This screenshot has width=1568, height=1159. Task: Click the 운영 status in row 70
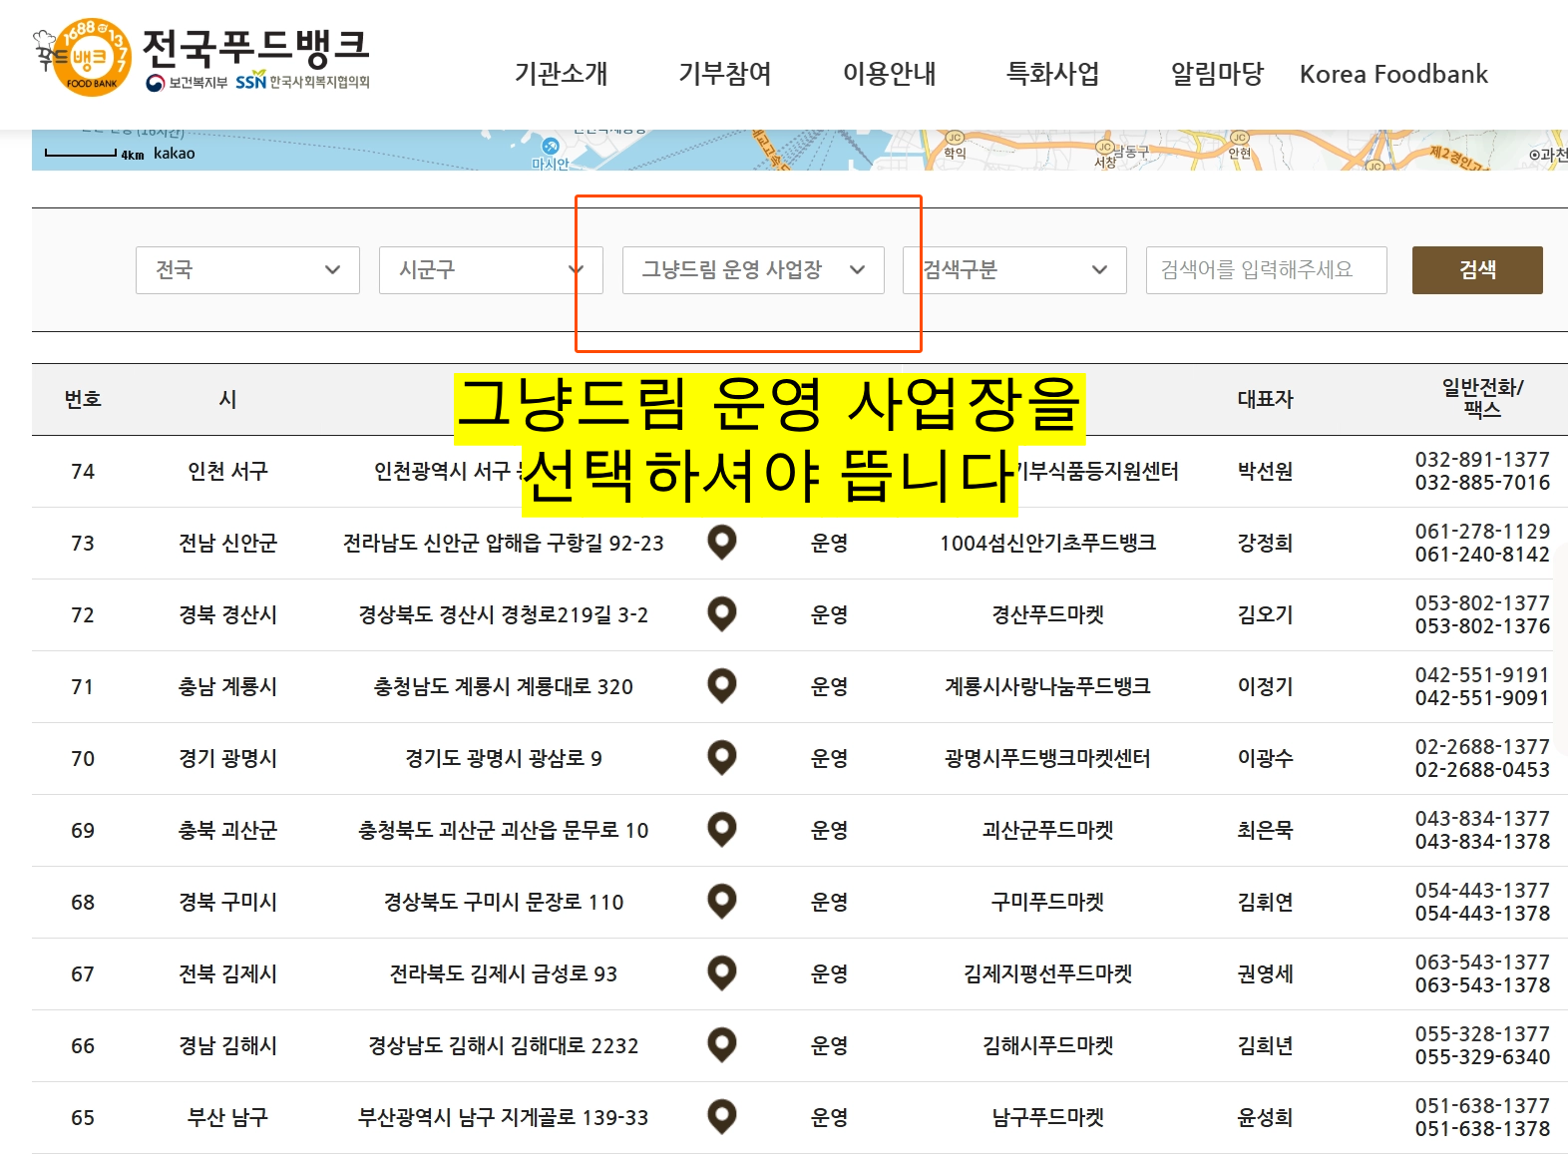pyautogui.click(x=829, y=758)
